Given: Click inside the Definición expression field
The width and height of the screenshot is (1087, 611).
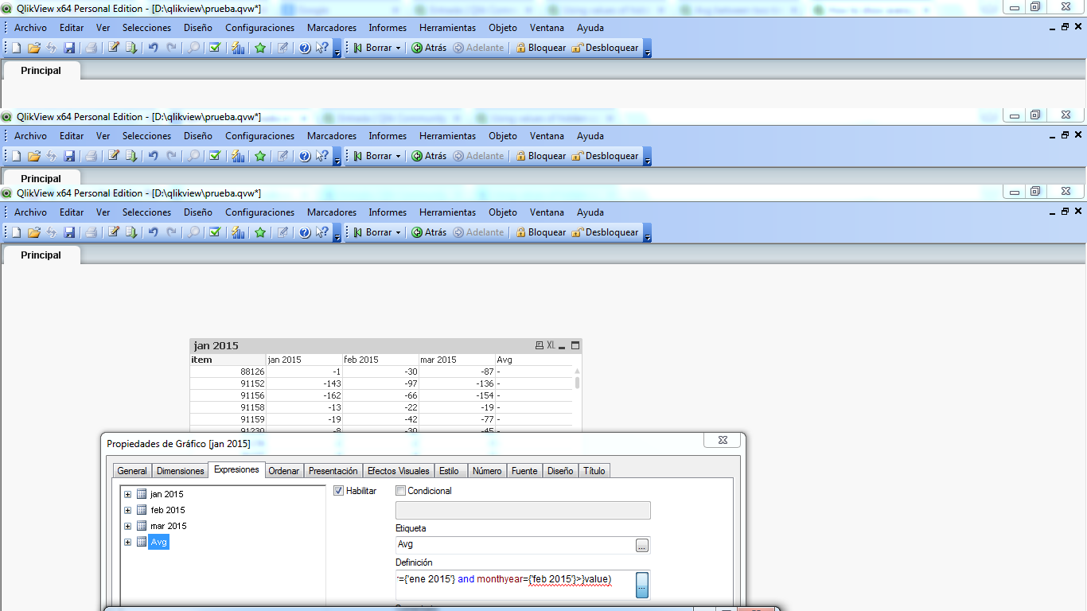Looking at the screenshot, I should [515, 585].
